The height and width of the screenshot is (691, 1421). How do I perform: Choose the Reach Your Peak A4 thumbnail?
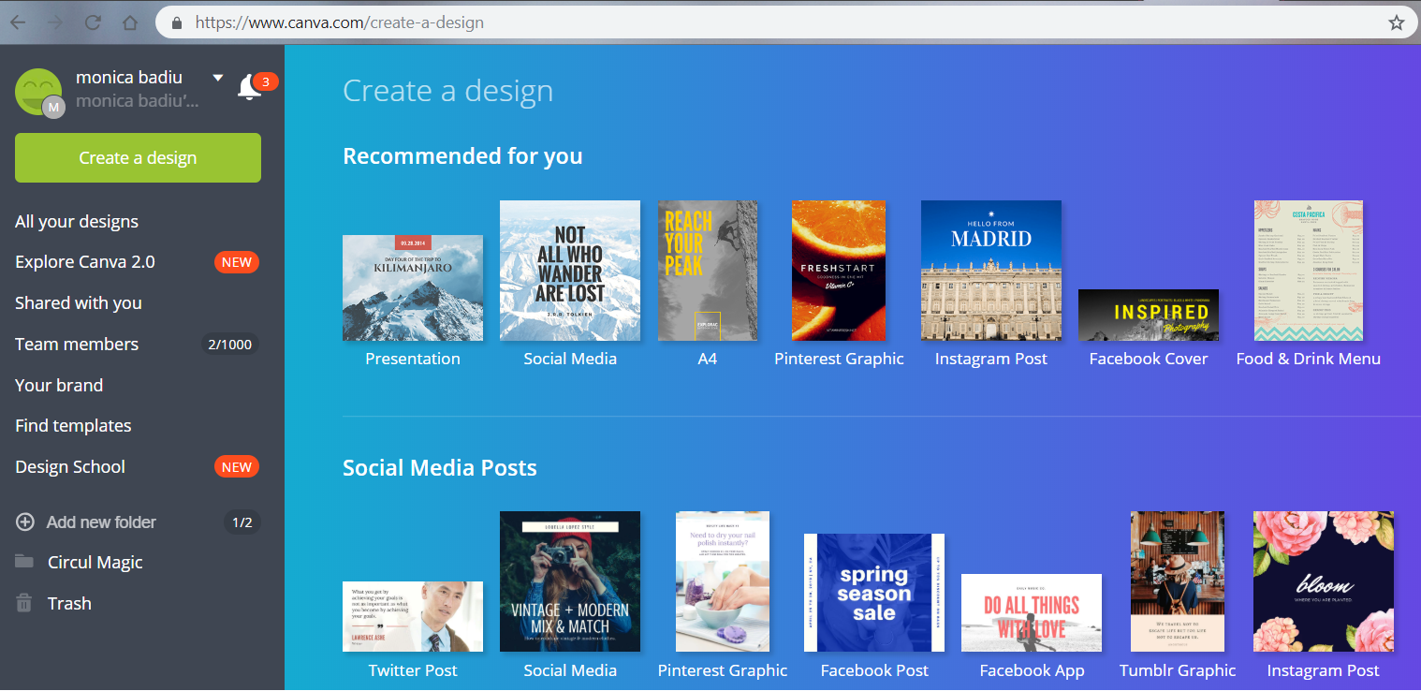pyautogui.click(x=708, y=271)
